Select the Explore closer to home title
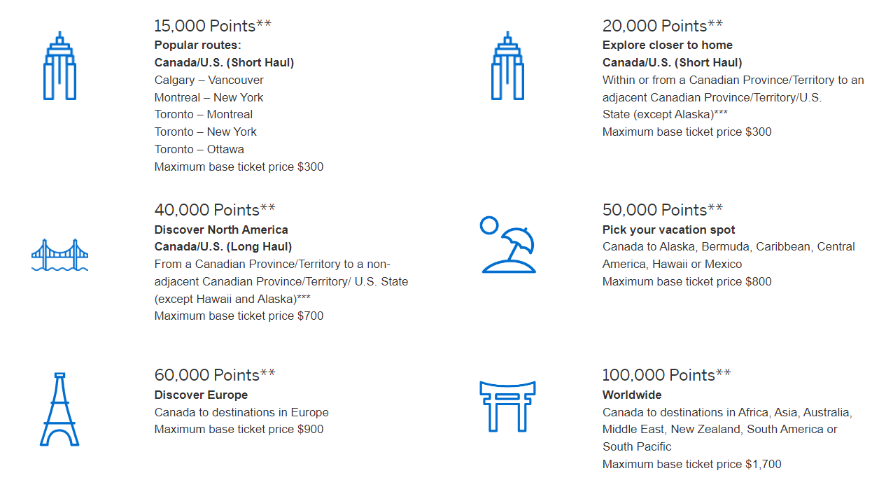886x494 pixels. pyautogui.click(x=667, y=45)
